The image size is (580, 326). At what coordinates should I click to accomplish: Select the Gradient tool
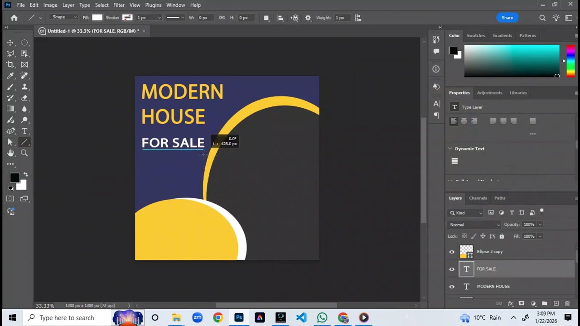tap(10, 109)
